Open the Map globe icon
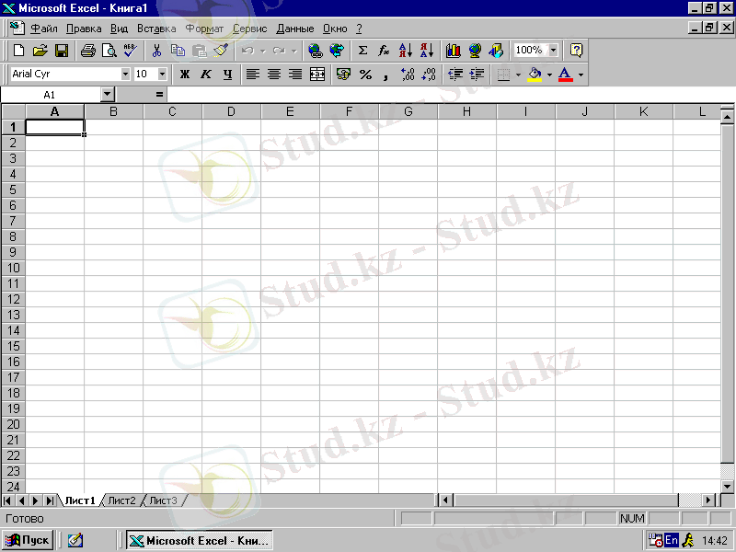The image size is (736, 552). 475,51
